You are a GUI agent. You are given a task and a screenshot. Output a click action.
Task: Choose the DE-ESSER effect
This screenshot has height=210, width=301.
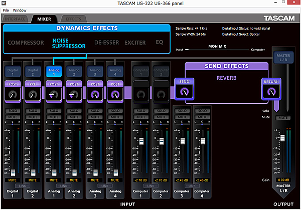[107, 43]
